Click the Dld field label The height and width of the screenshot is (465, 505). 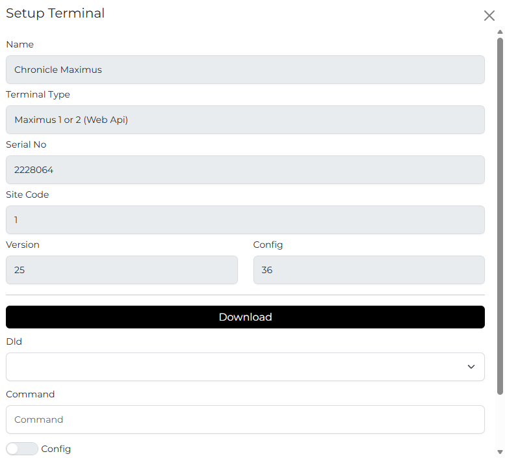[x=14, y=341]
